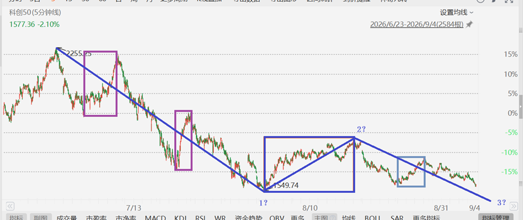Select the 市净率 indicator tab

point(126,218)
